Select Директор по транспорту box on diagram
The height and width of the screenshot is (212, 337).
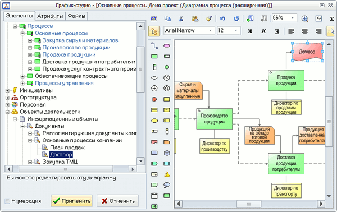coord(286,191)
